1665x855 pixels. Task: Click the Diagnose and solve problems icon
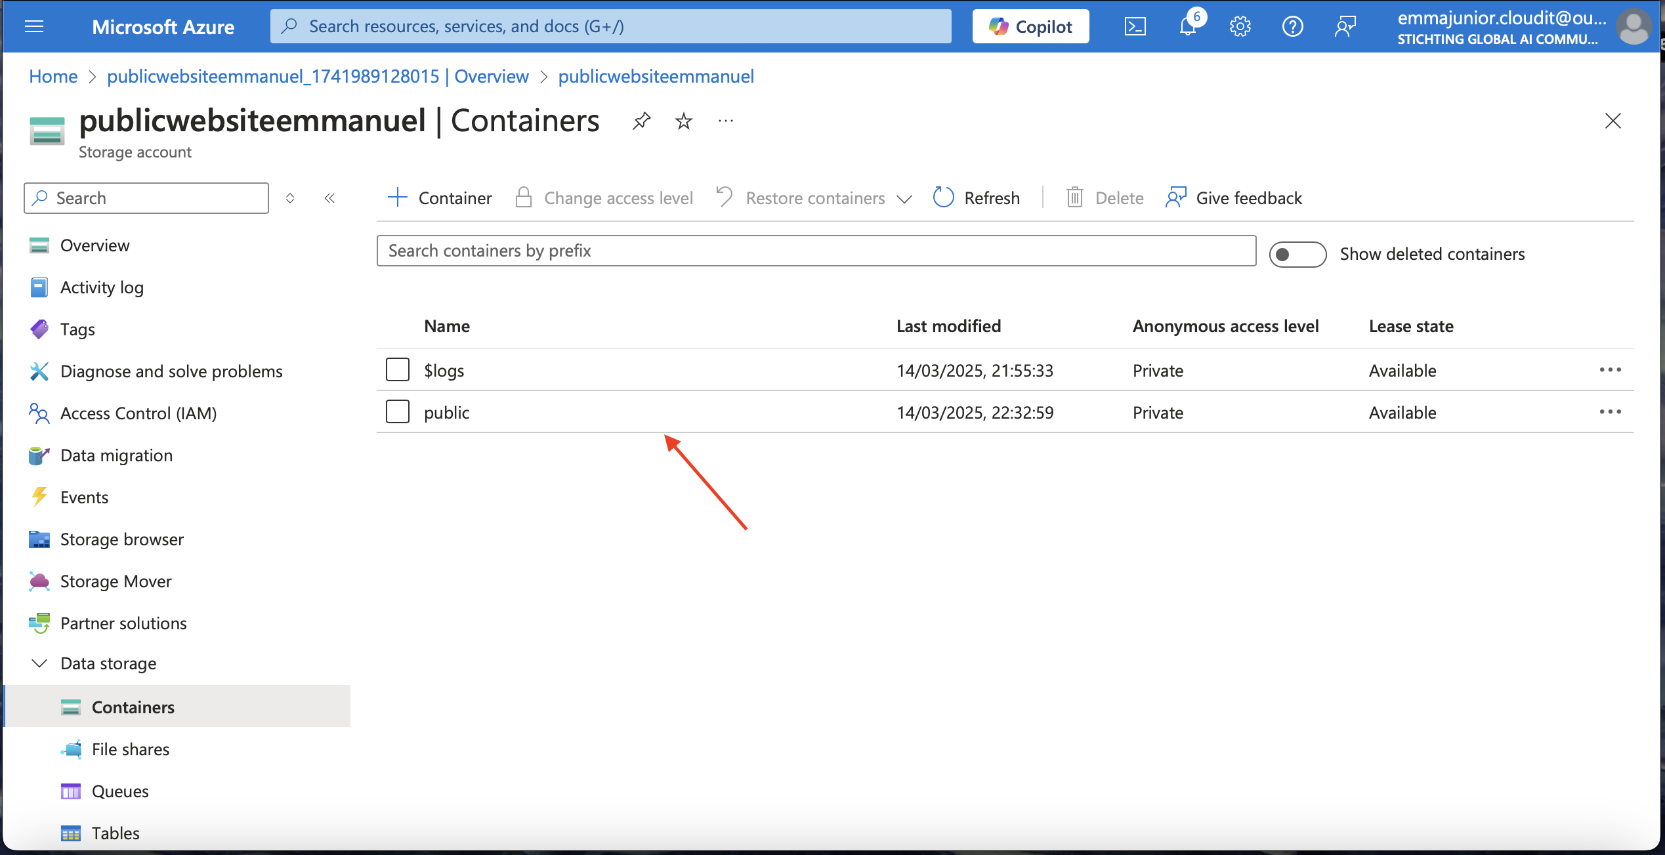[x=39, y=371]
